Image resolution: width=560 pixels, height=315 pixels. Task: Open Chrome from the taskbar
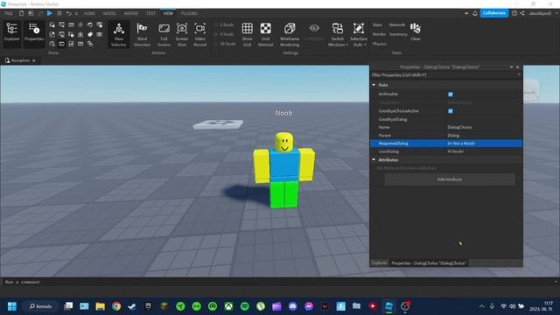[x=116, y=306]
